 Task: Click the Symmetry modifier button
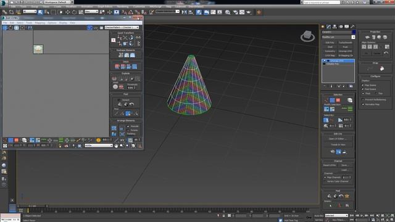click(x=330, y=51)
